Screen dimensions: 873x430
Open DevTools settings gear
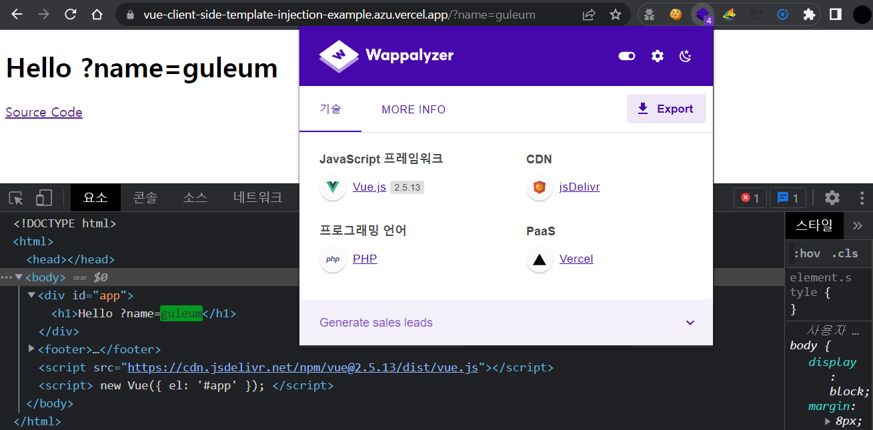(832, 198)
